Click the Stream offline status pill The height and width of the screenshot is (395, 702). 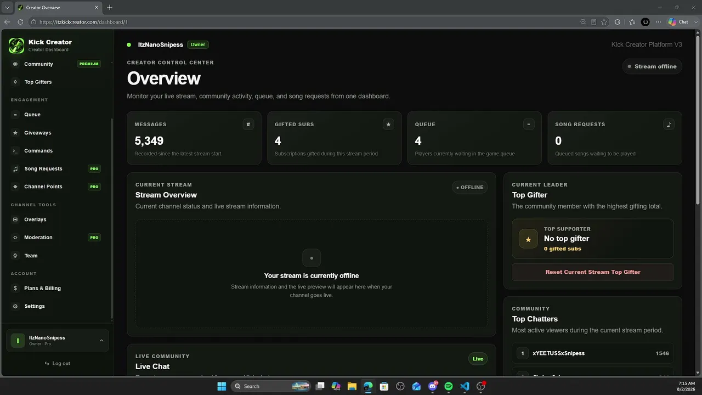(652, 66)
